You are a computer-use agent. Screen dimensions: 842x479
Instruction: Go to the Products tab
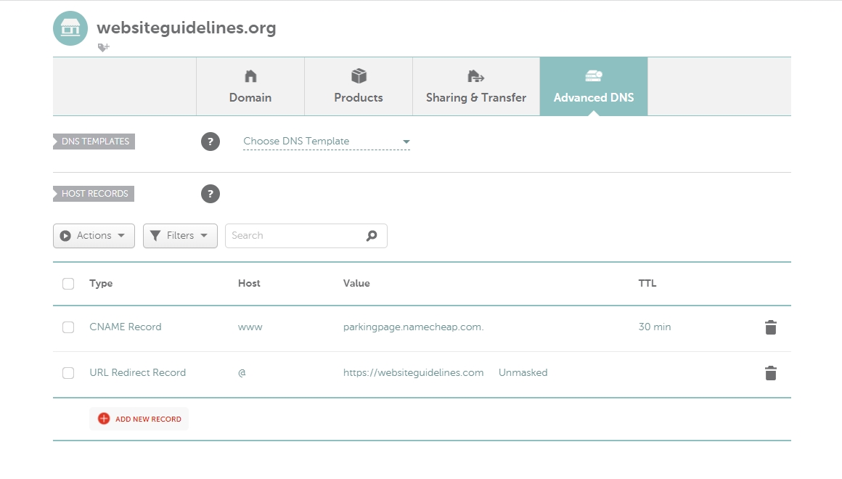359,86
